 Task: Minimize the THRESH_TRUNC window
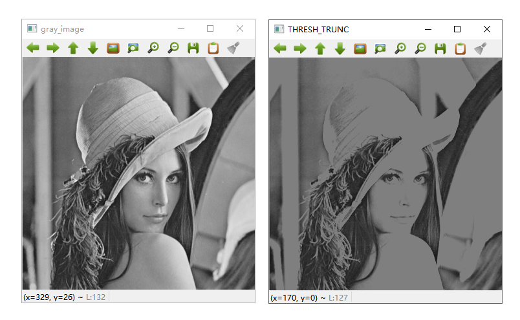(428, 30)
